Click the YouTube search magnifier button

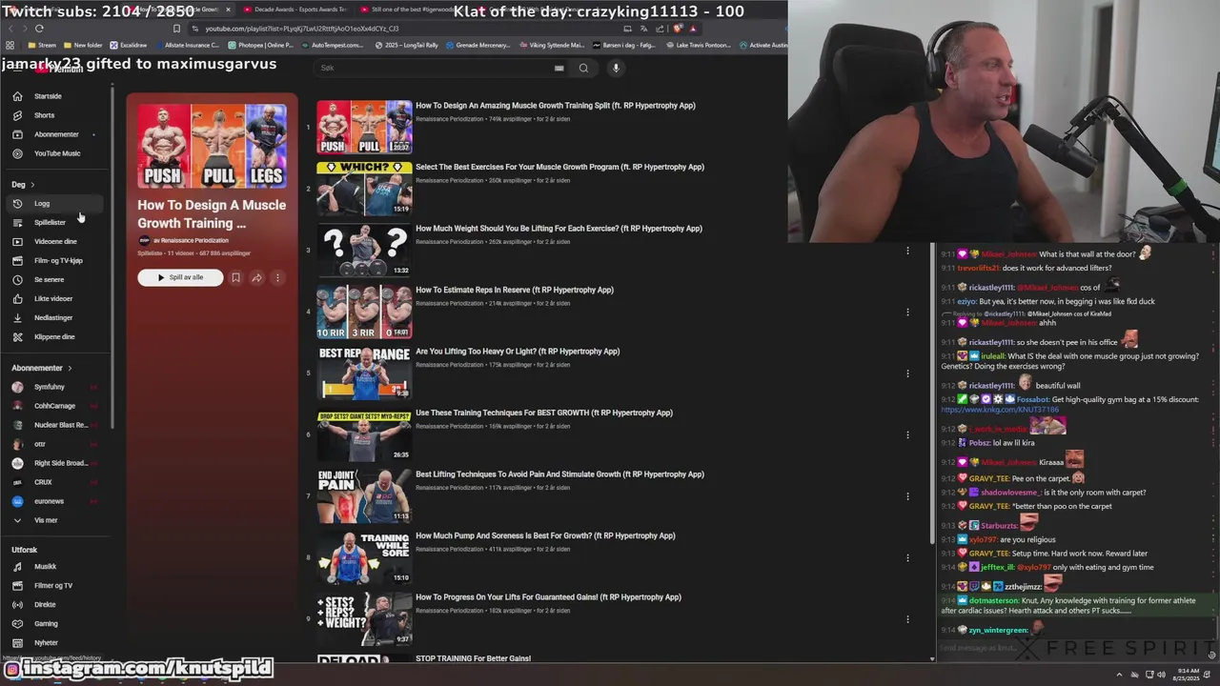coord(583,68)
